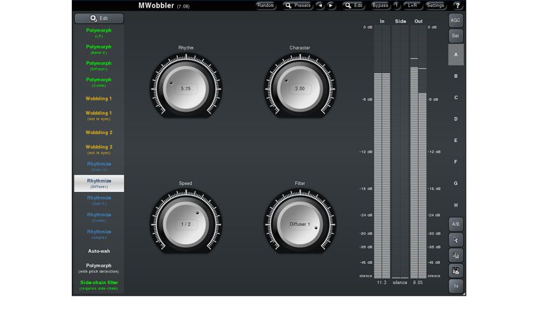Screen dimensions: 540x321
Task: Select Wobbling 2 (not in sync) preset
Action: pos(99,149)
